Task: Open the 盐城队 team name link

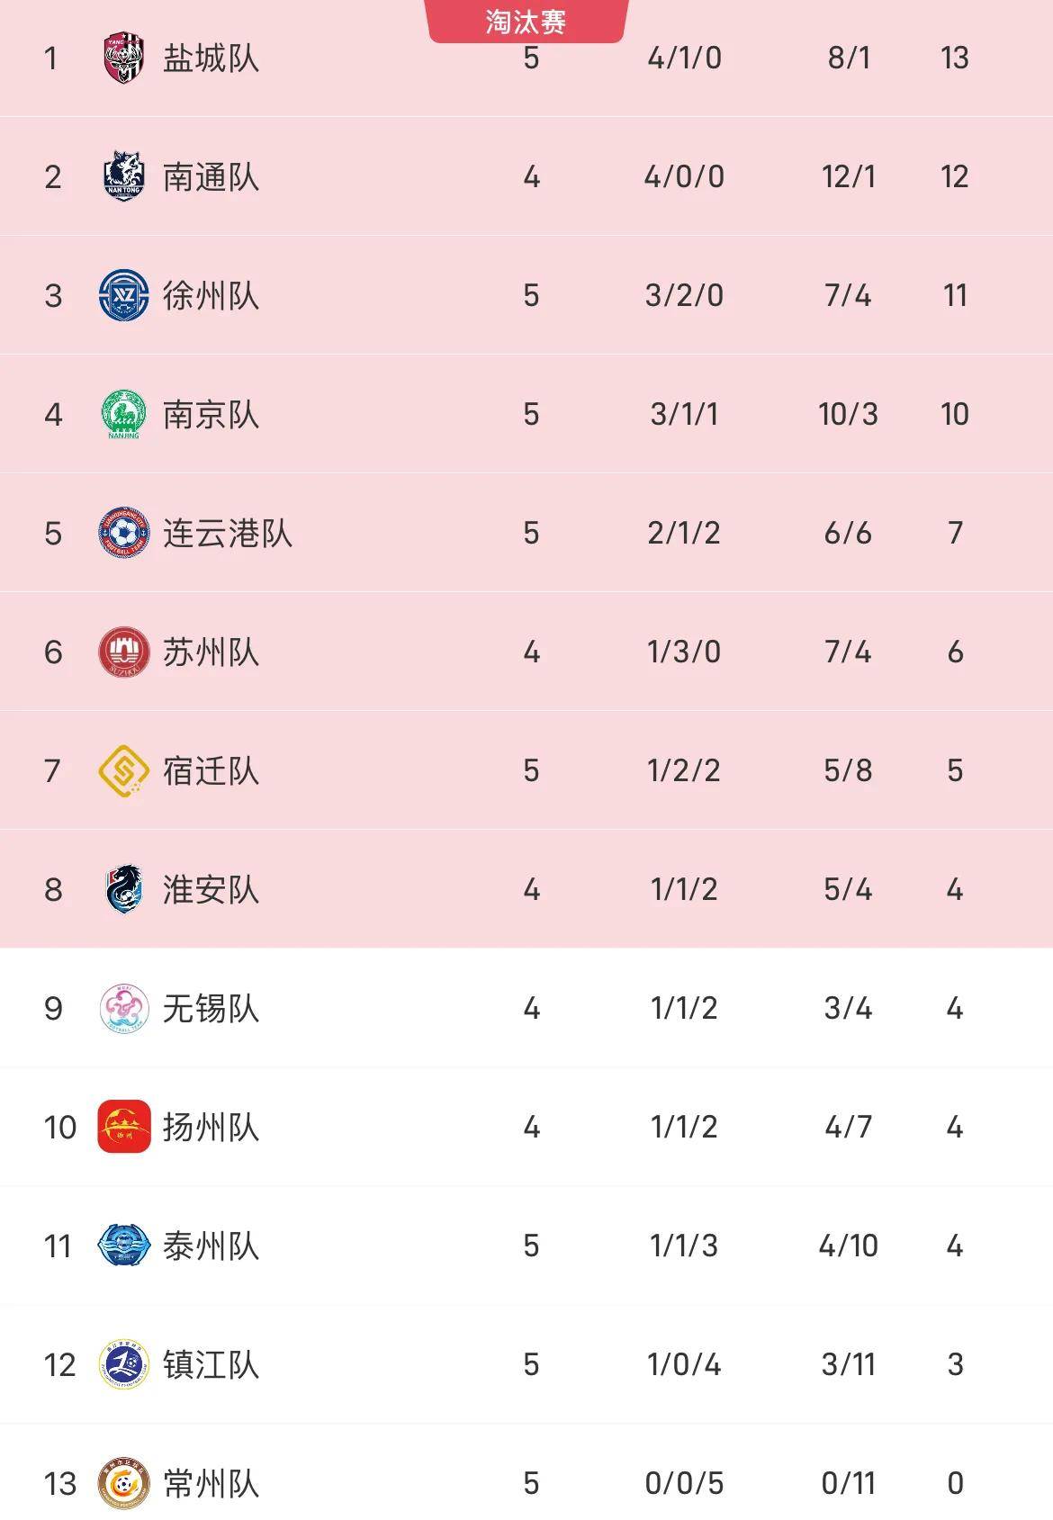Action: 211,58
